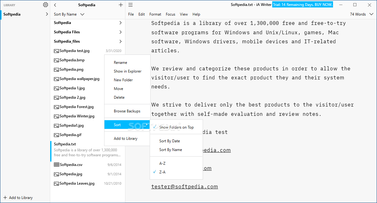Choose Move in context menu
Screen dimensions: 377x203
(x=127, y=88)
